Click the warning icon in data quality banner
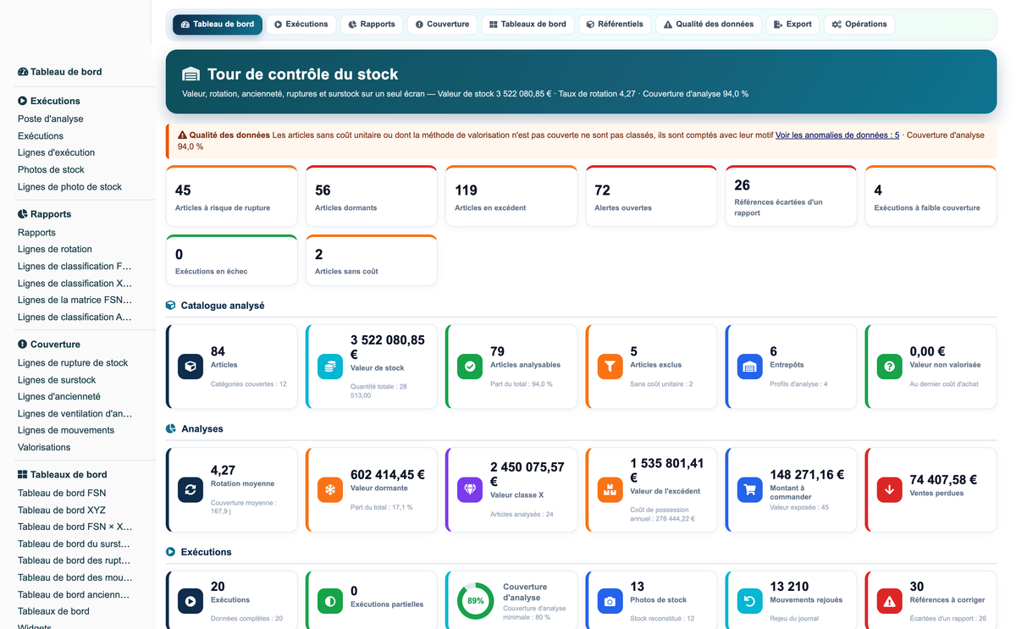 [182, 135]
